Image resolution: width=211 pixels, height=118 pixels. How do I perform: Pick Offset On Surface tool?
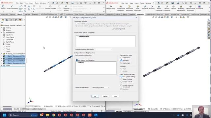coord(66,8)
